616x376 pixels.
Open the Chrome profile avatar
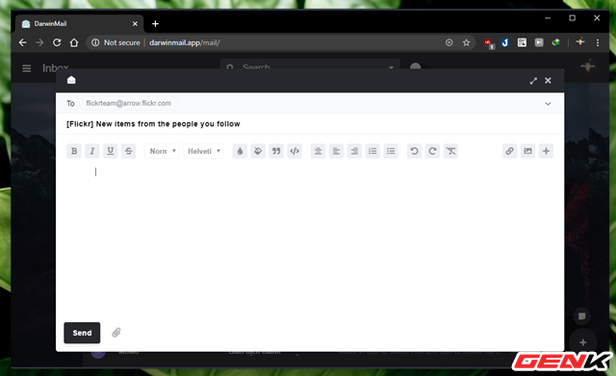point(580,42)
